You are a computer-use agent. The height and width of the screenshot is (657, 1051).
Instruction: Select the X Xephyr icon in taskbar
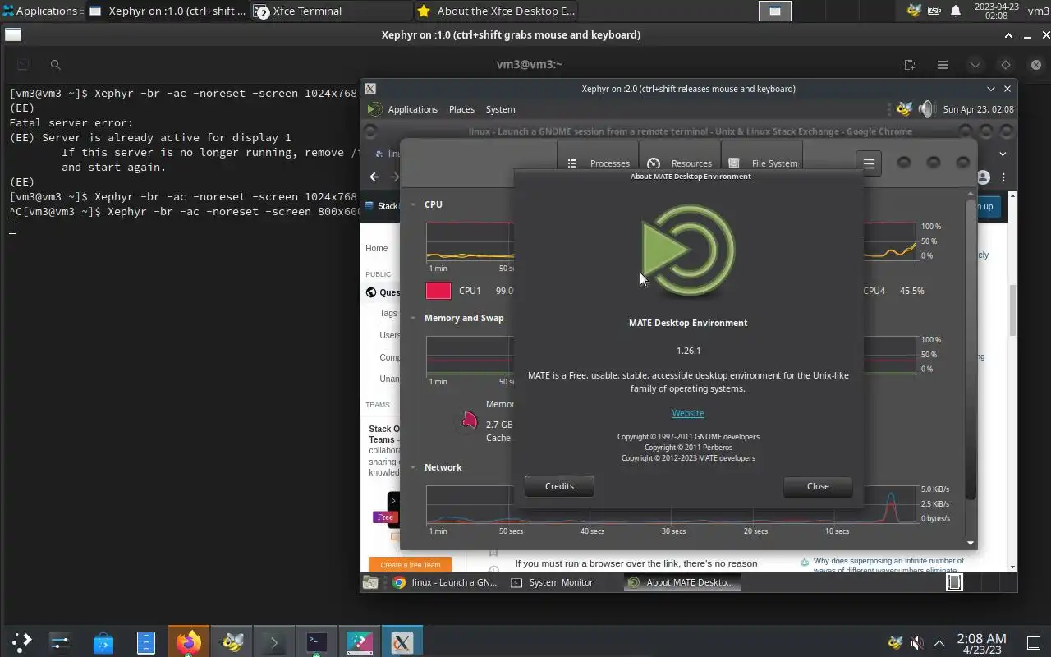402,642
